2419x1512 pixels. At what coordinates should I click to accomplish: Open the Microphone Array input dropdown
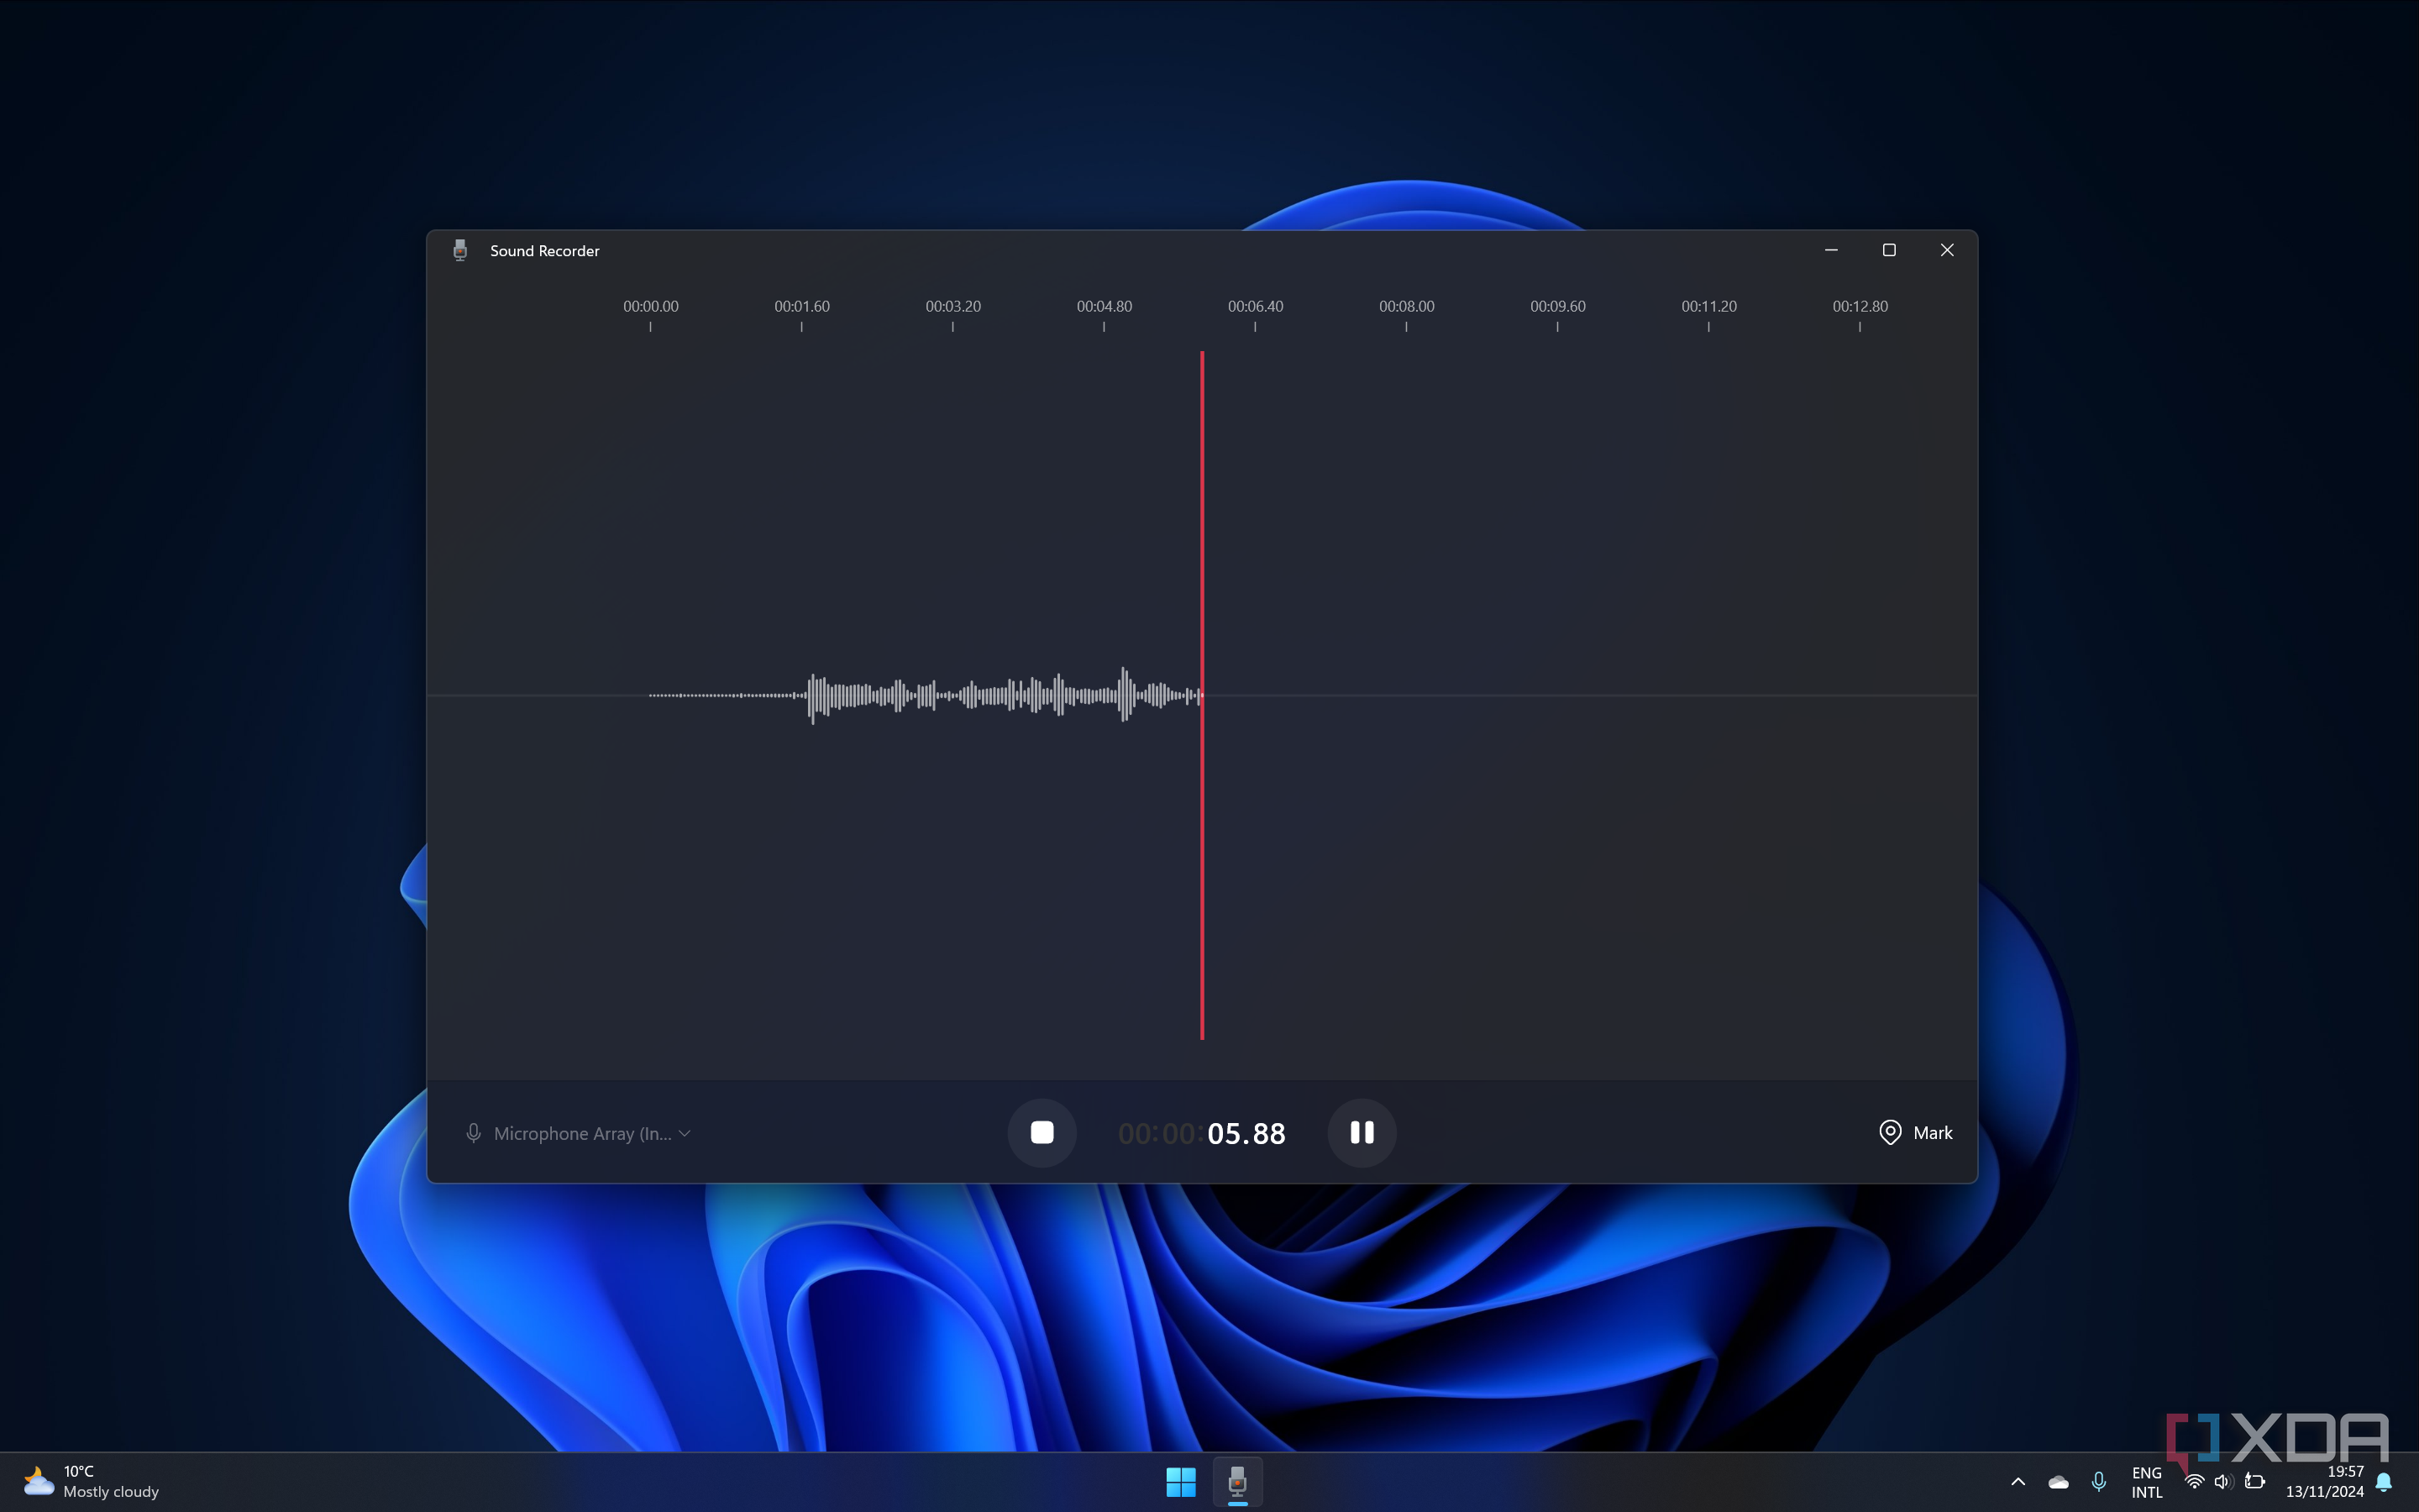(578, 1133)
